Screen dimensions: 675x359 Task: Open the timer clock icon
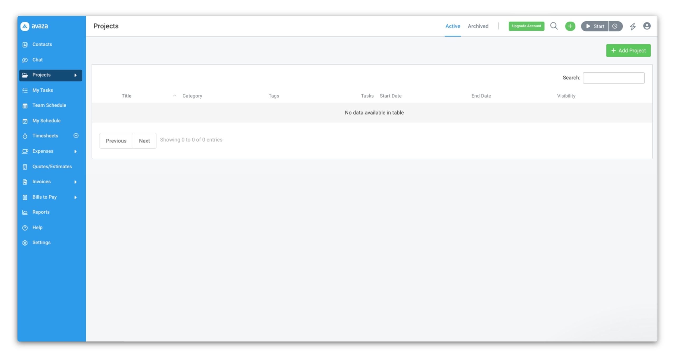pyautogui.click(x=615, y=26)
